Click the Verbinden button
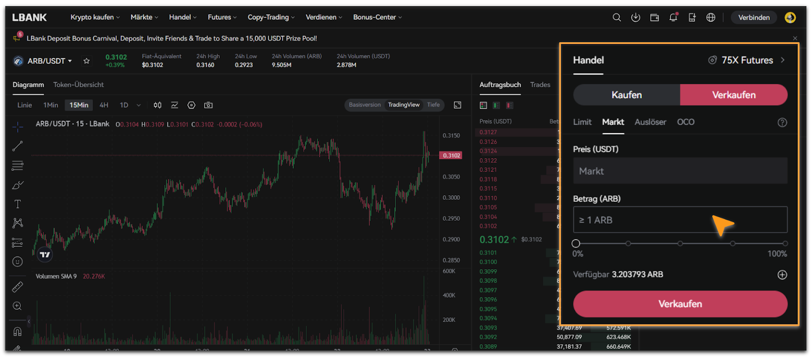The image size is (812, 359). click(x=754, y=17)
